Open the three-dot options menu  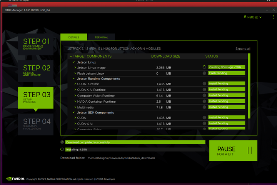tap(274, 17)
